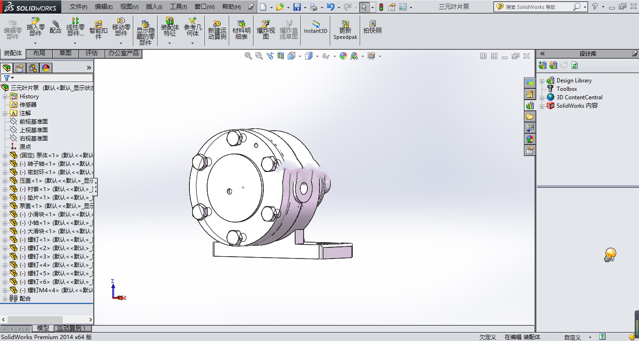
Task: Click Update Speedpak (更新Speedpak) tool
Action: click(345, 30)
